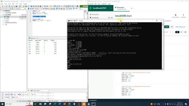Open the View menu in MongoDB Compass

point(99,4)
